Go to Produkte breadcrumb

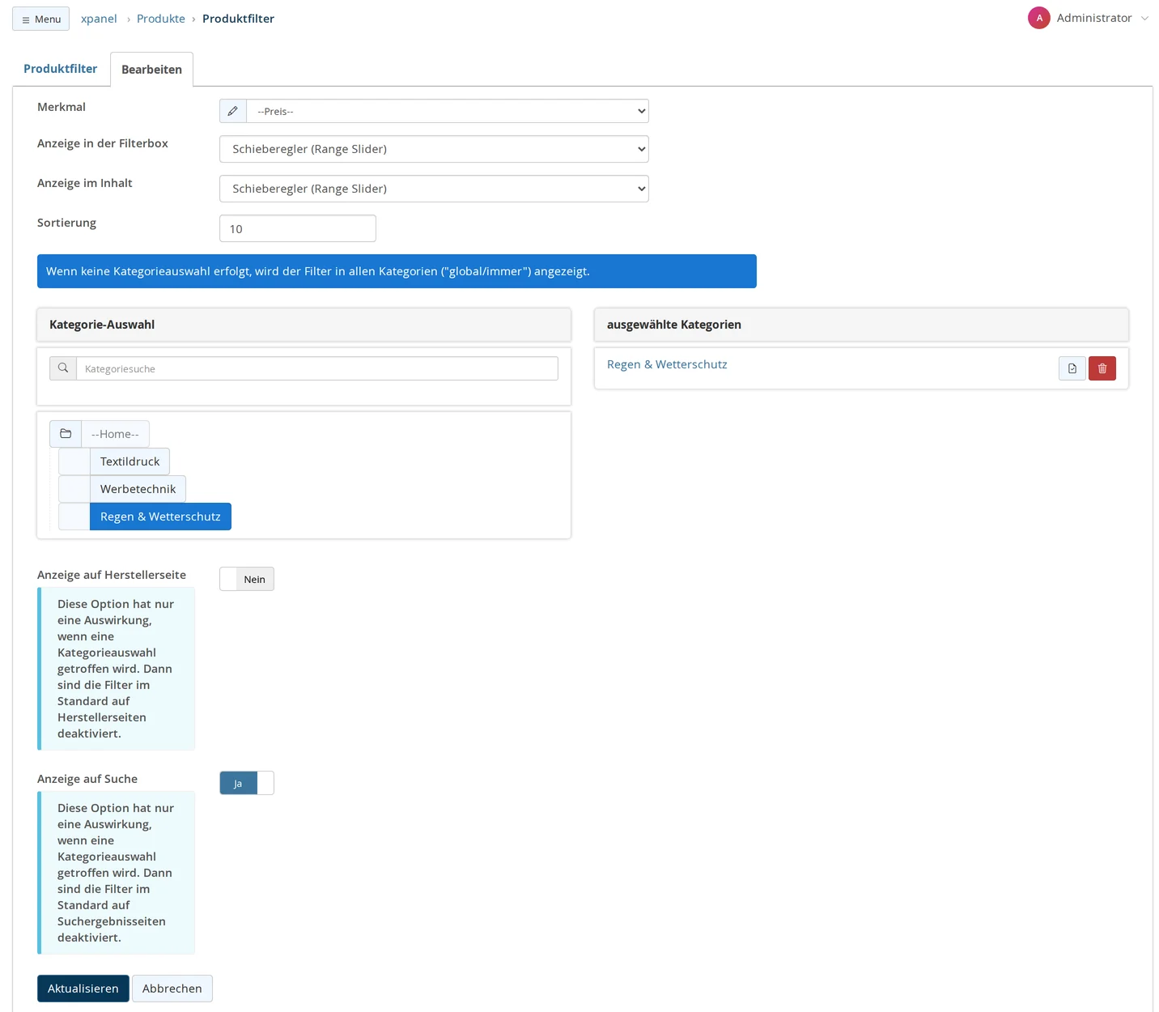click(161, 19)
